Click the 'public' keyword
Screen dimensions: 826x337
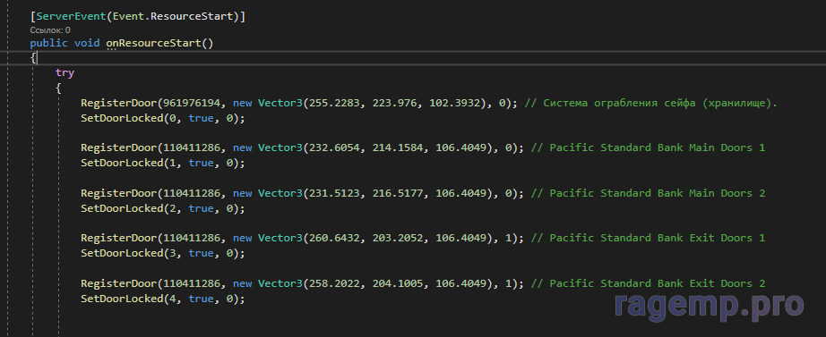click(x=49, y=43)
